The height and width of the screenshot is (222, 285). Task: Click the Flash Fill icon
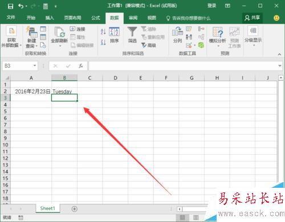click(x=189, y=29)
